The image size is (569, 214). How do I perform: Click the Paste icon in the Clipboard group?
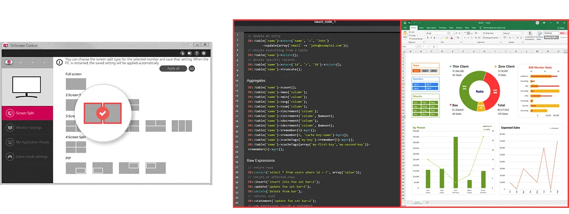(405, 34)
